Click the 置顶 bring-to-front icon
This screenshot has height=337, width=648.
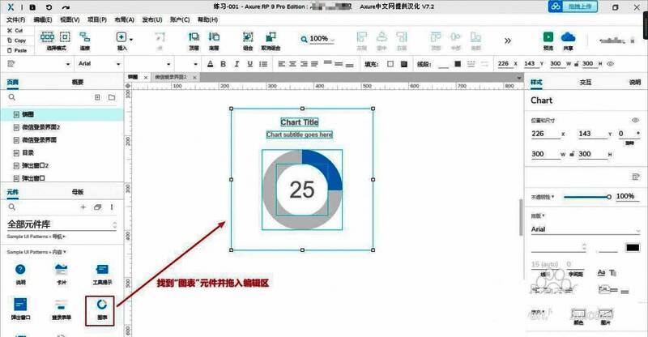[194, 38]
